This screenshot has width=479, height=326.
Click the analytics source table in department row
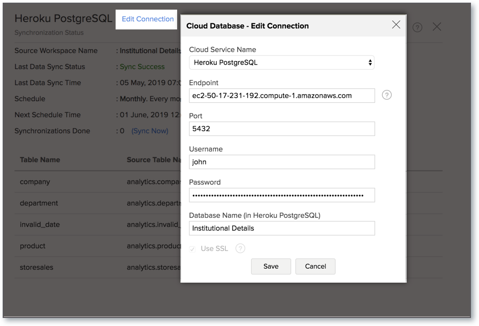(154, 203)
